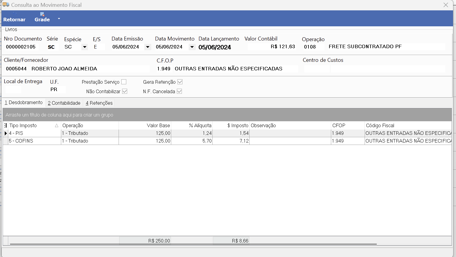Open the Data Movimento date dropdown
Image resolution: width=456 pixels, height=257 pixels.
point(192,47)
